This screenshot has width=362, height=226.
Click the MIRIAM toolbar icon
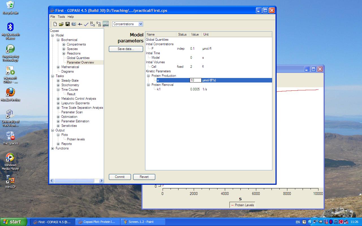point(106,24)
